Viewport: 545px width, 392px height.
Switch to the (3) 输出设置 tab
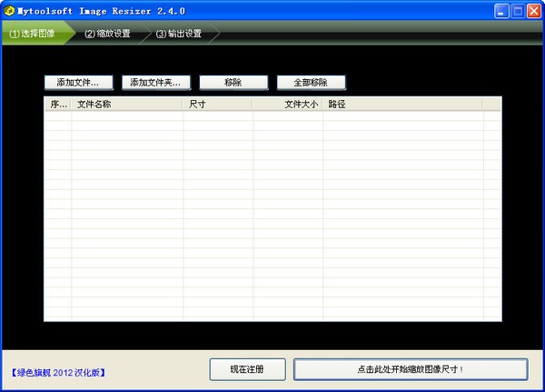point(179,34)
